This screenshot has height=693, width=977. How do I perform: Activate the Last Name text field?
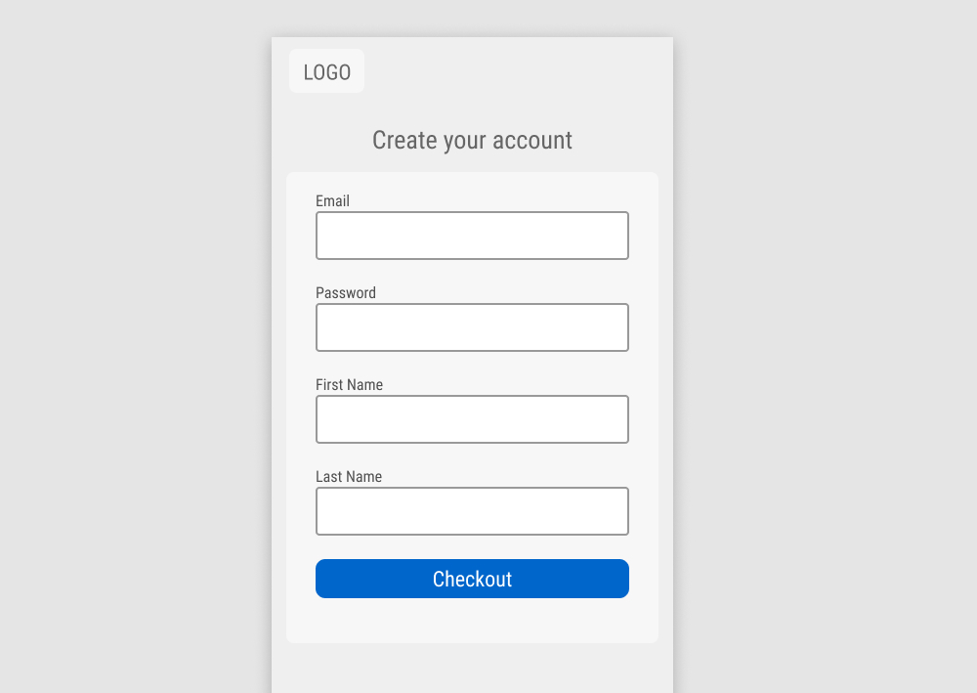click(472, 511)
